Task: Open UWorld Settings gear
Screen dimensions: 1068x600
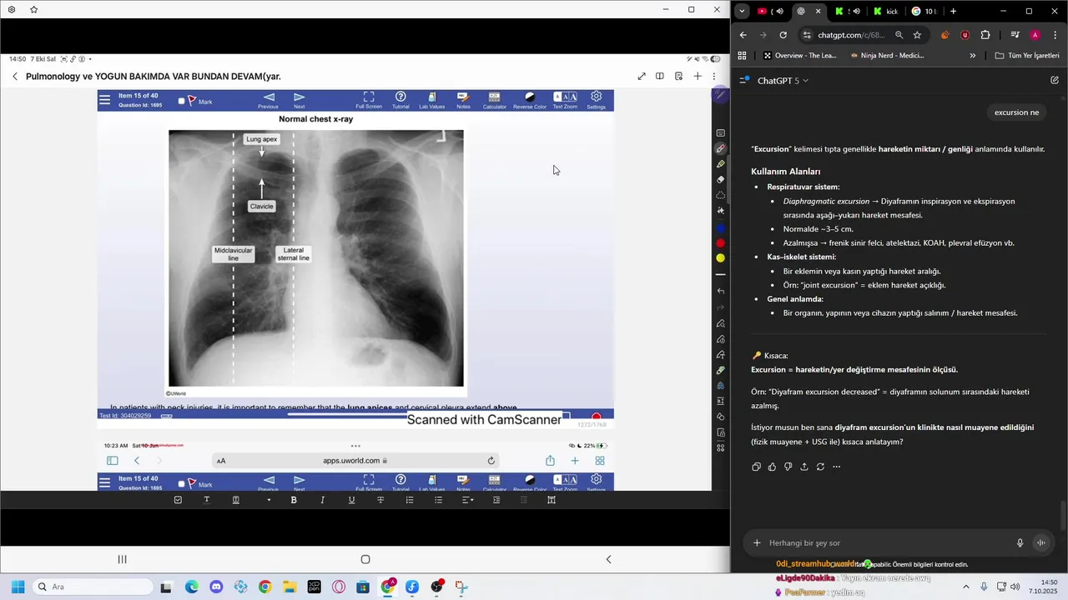Action: tap(596, 101)
